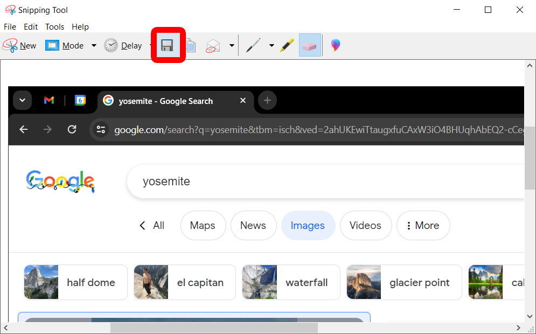Select the Highlighter tool
The height and width of the screenshot is (334, 536).
click(287, 46)
